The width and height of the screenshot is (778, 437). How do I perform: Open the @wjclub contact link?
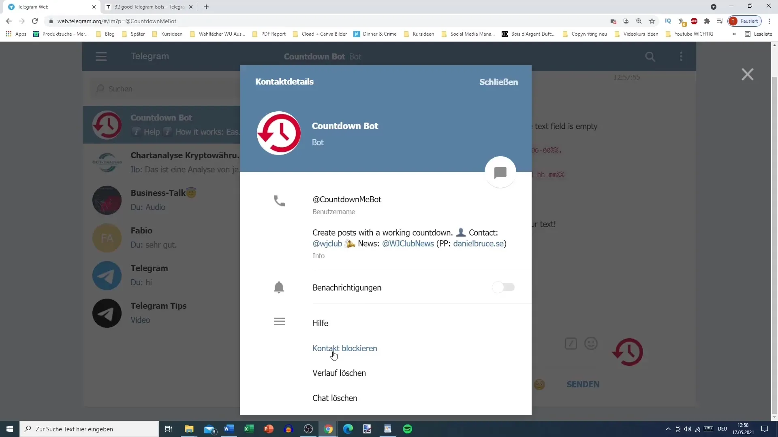pyautogui.click(x=327, y=244)
